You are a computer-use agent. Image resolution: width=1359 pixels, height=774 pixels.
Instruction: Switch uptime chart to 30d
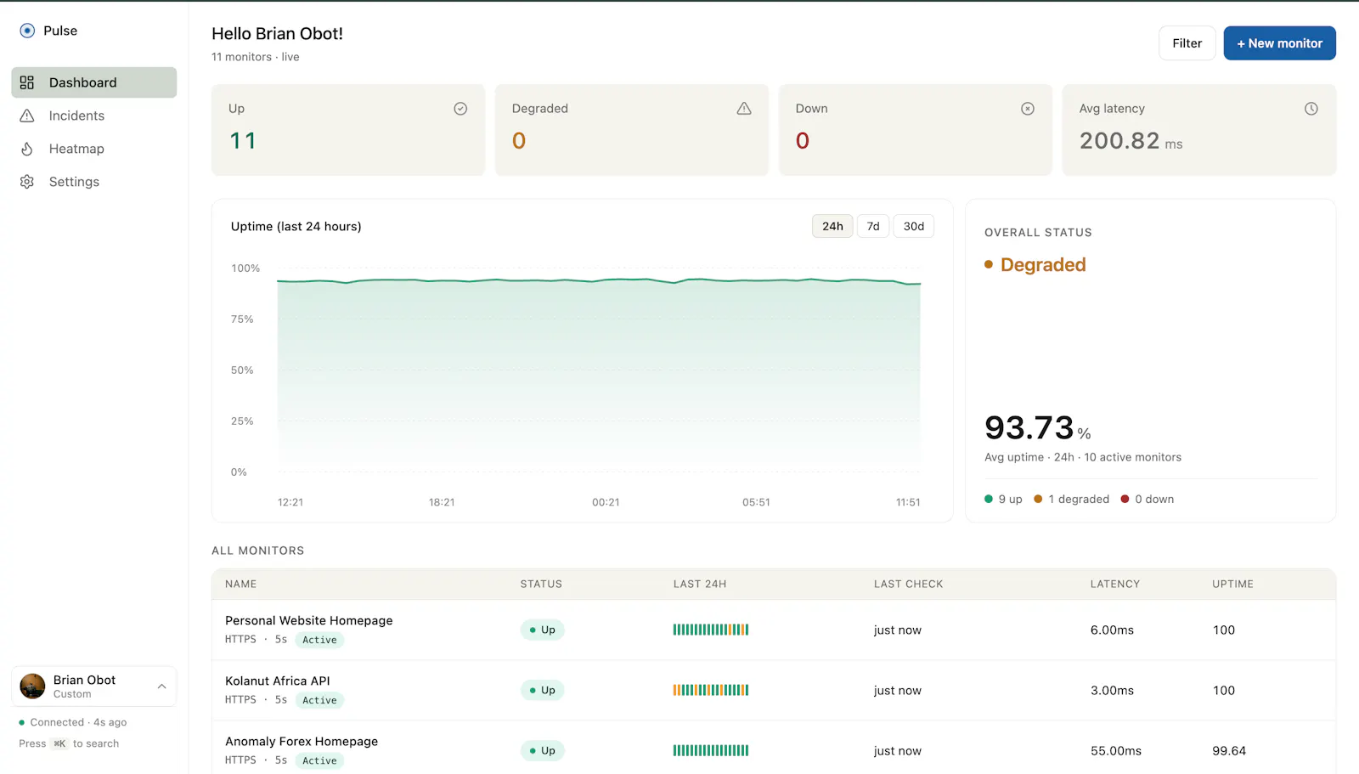(914, 226)
